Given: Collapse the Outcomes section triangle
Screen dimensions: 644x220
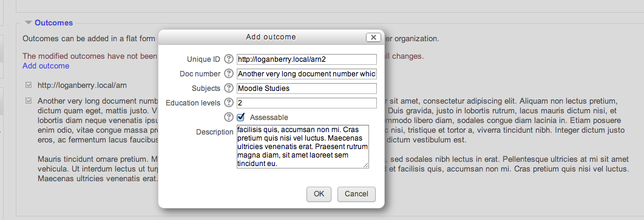Looking at the screenshot, I should pyautogui.click(x=28, y=22).
